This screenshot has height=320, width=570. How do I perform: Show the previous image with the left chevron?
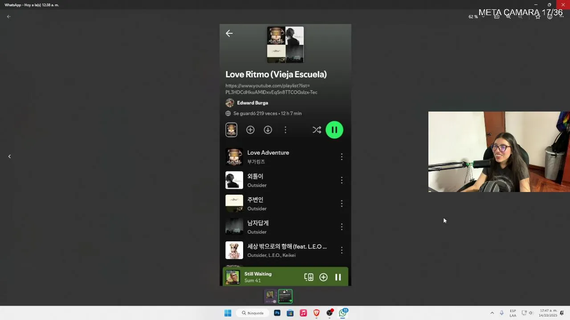pyautogui.click(x=9, y=156)
